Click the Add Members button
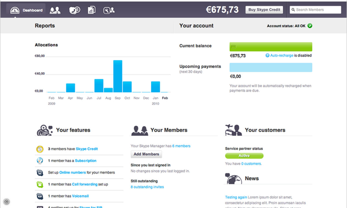Image resolution: width=347 pixels, height=208 pixels. 146,154
